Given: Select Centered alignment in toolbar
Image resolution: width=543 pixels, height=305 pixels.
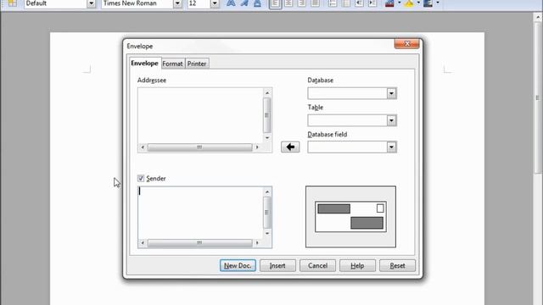Looking at the screenshot, I should click(x=288, y=3).
